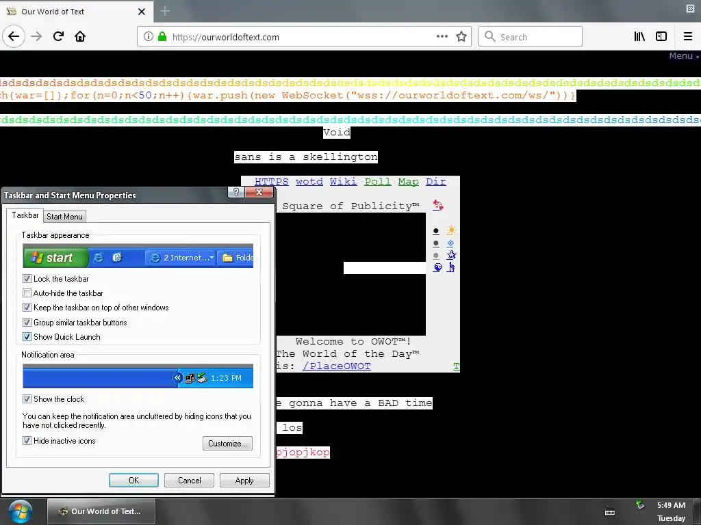Toggle Lock the taskbar checkbox
701x525 pixels.
27,279
